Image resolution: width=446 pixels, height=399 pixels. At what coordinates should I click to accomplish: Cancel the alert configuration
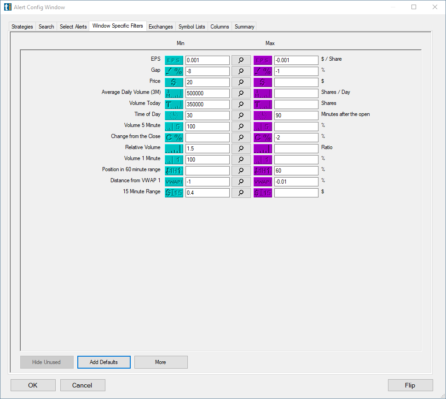coord(82,385)
